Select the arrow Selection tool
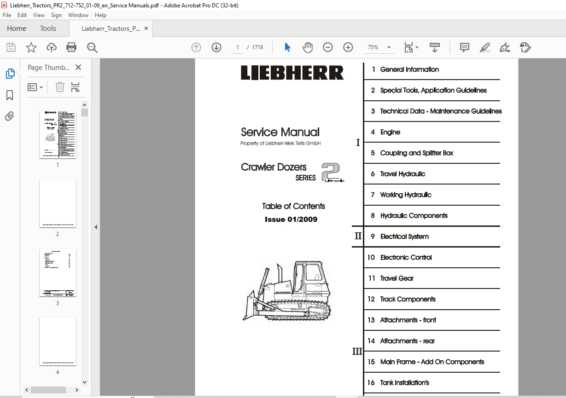Viewport: 566px width, 398px height. click(x=288, y=47)
